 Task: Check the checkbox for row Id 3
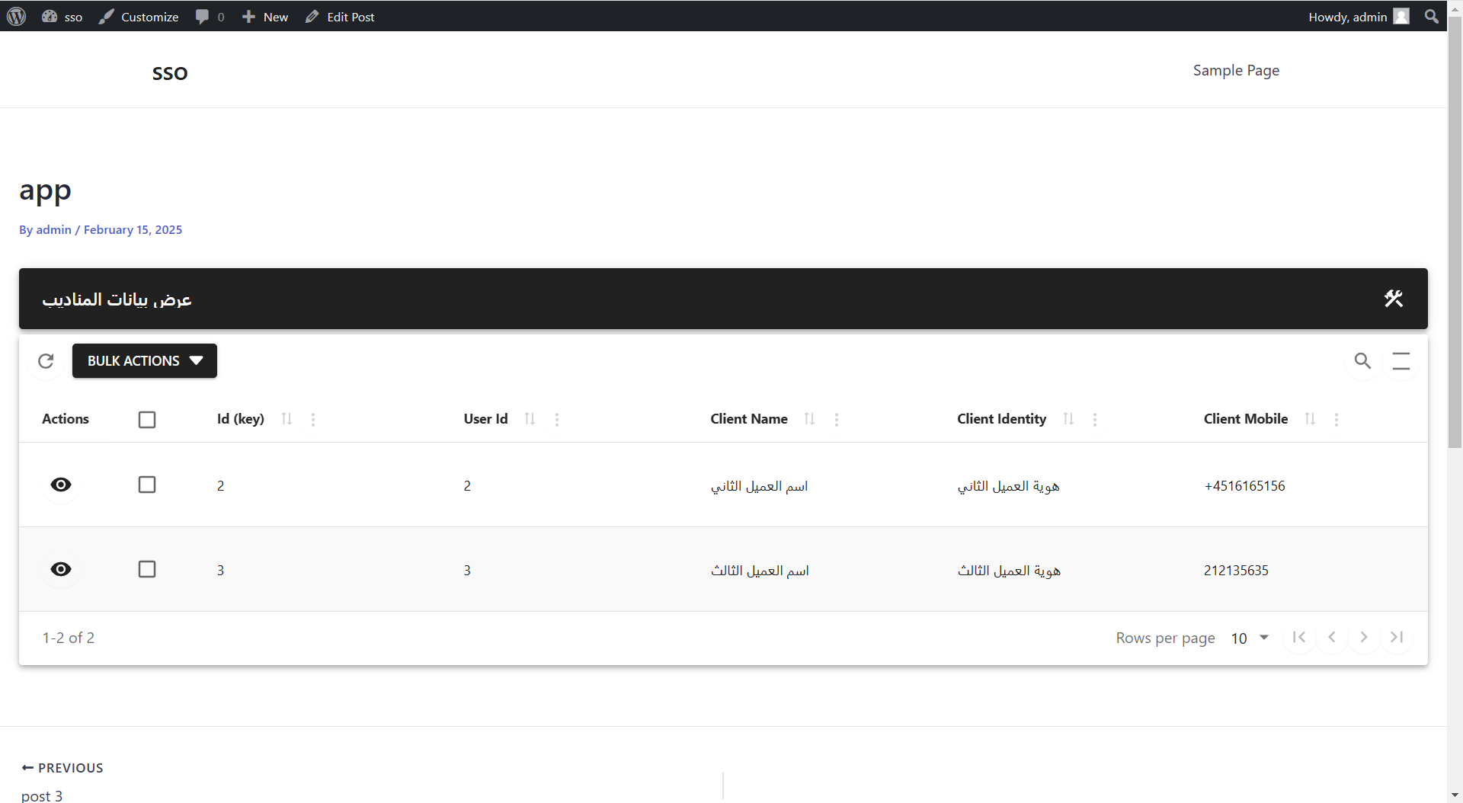pyautogui.click(x=147, y=570)
